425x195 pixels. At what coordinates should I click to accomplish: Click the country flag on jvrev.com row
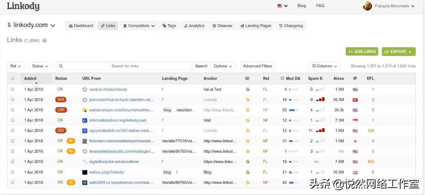(355, 99)
